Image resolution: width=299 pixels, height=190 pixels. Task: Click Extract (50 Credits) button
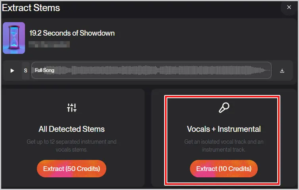[71, 169]
